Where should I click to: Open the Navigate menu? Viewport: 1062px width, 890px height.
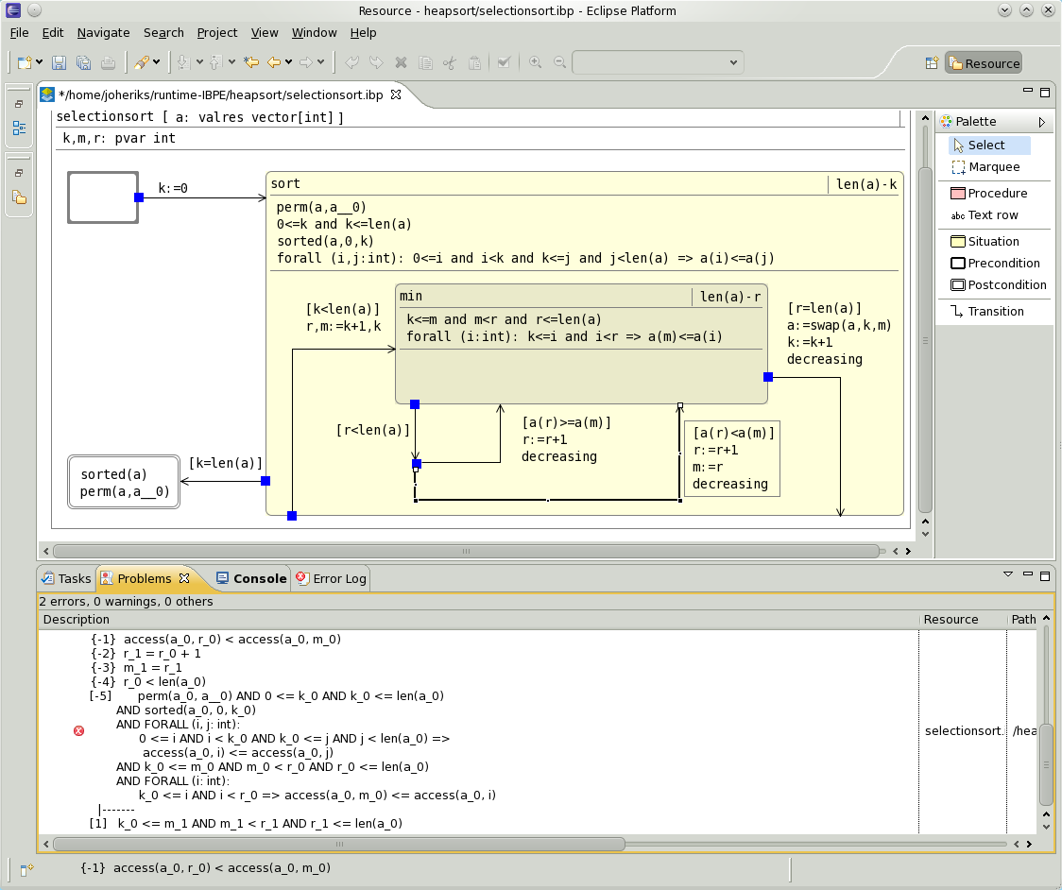pos(103,32)
